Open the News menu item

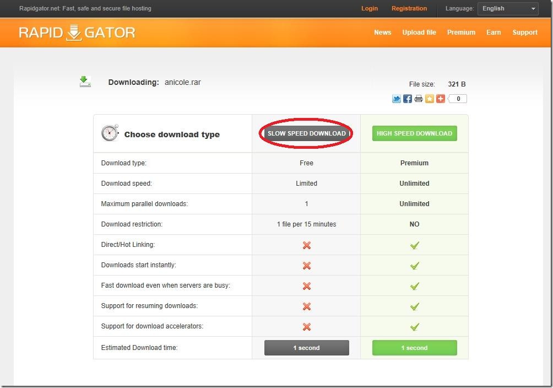(382, 33)
